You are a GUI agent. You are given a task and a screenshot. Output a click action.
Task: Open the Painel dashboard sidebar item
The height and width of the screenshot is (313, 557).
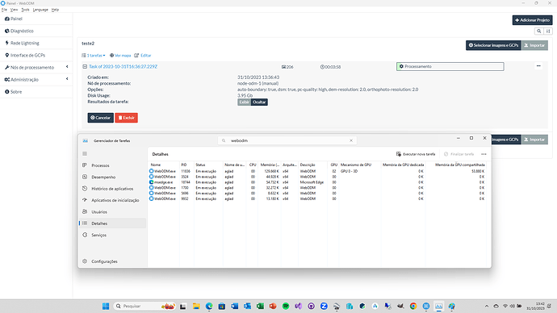pos(14,19)
